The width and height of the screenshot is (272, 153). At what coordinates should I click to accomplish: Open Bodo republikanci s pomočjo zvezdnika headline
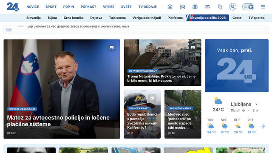coord(142,121)
